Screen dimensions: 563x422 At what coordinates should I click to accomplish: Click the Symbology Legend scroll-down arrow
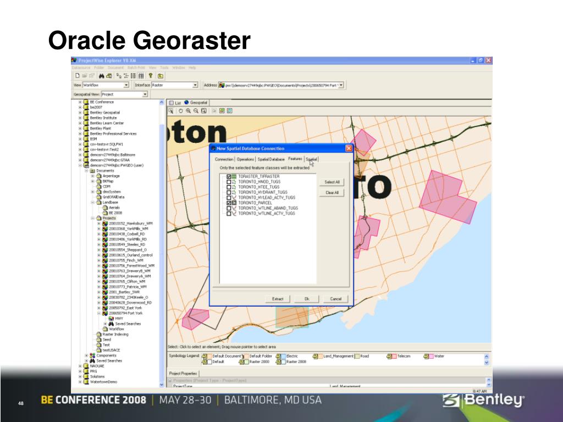[x=487, y=363]
